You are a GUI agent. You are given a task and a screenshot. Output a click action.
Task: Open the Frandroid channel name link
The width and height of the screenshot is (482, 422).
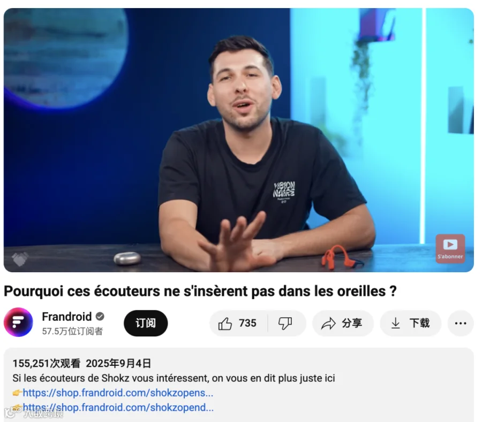point(67,317)
